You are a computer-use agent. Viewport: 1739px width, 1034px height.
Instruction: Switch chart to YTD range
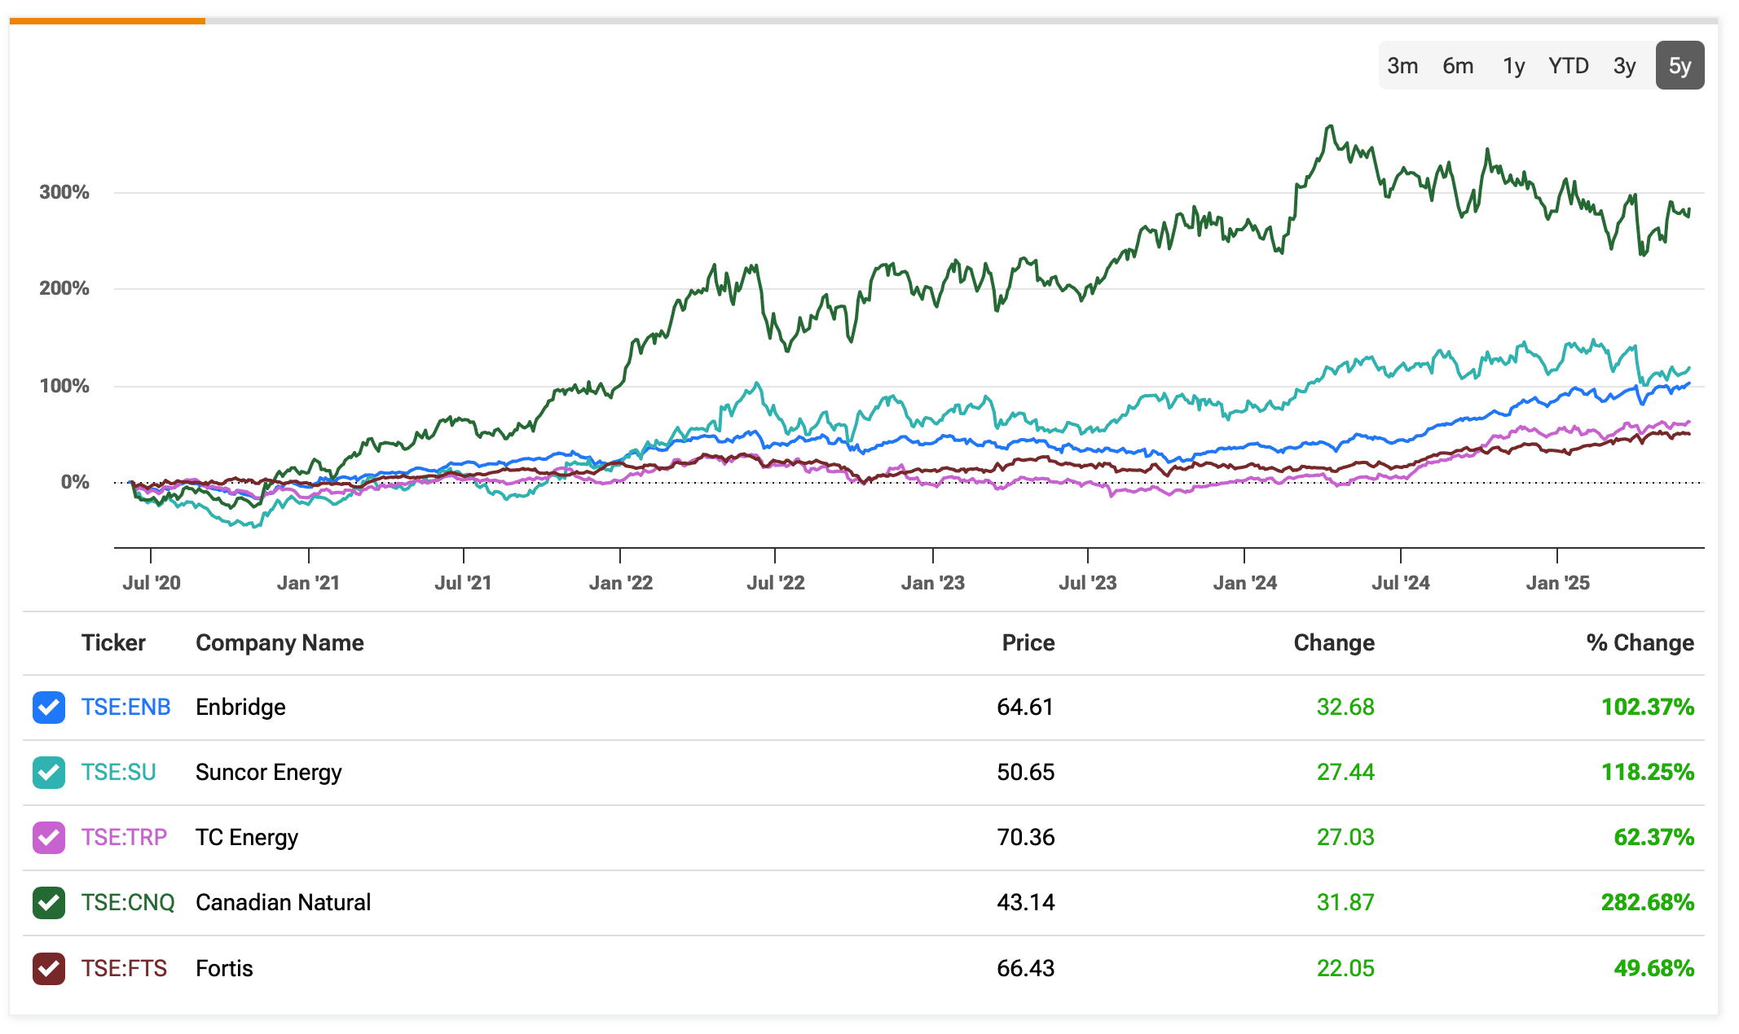click(1569, 66)
